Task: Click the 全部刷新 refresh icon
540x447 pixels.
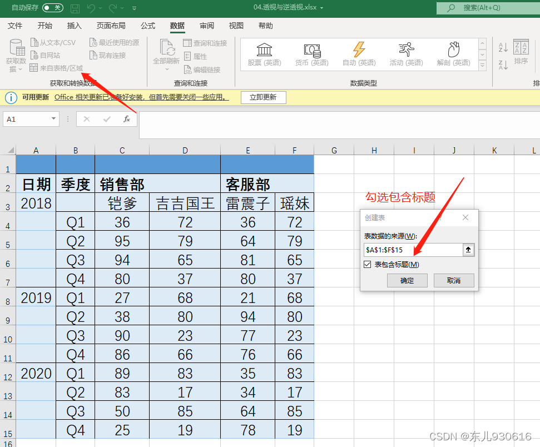Action: pyautogui.click(x=167, y=47)
